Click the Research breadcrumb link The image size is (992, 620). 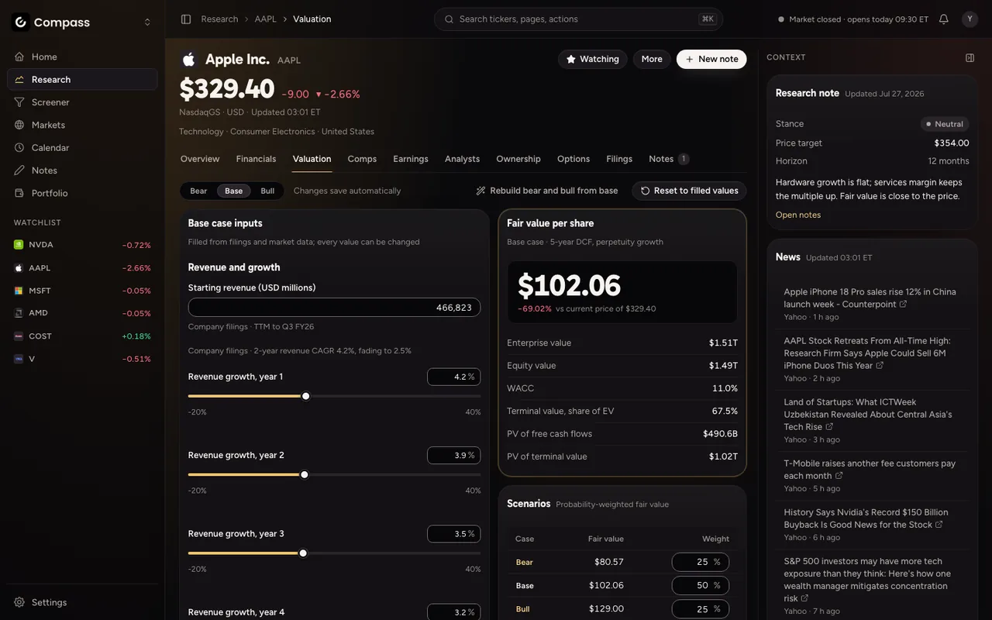coord(219,19)
